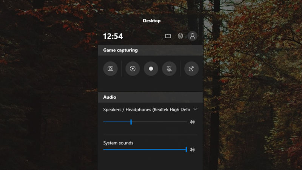
Task: Start recording with the circle button
Action: tap(151, 69)
